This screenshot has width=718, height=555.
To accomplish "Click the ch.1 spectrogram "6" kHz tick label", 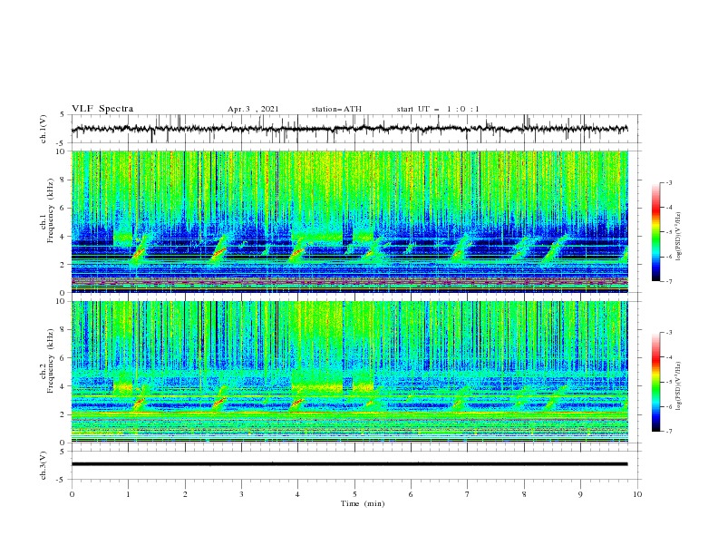I will [x=64, y=208].
